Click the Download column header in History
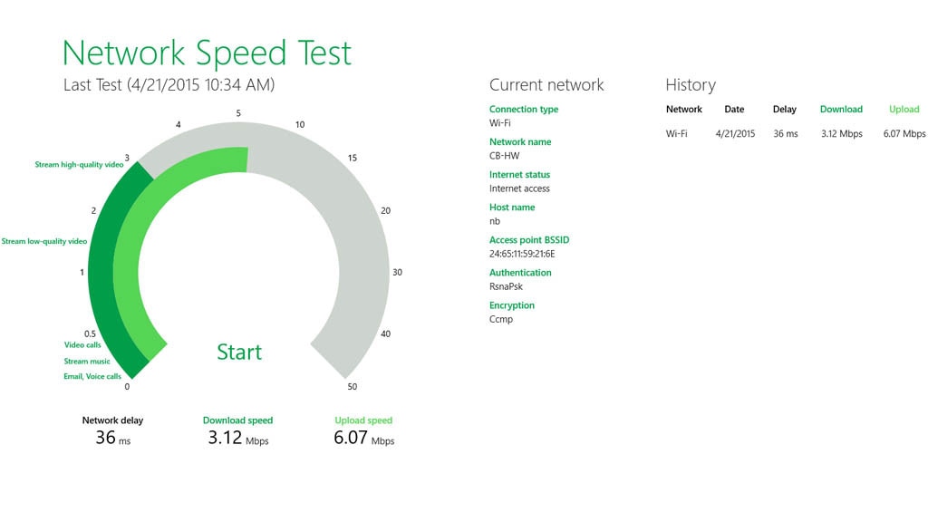The image size is (928, 522). tap(841, 110)
